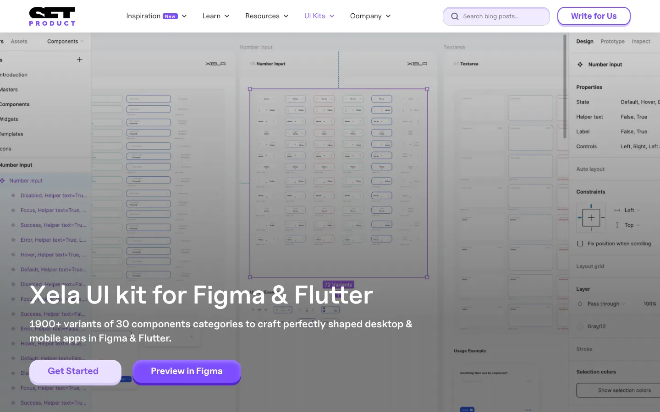The image size is (660, 412).
Task: Select the Templates page
Action: tap(12, 134)
